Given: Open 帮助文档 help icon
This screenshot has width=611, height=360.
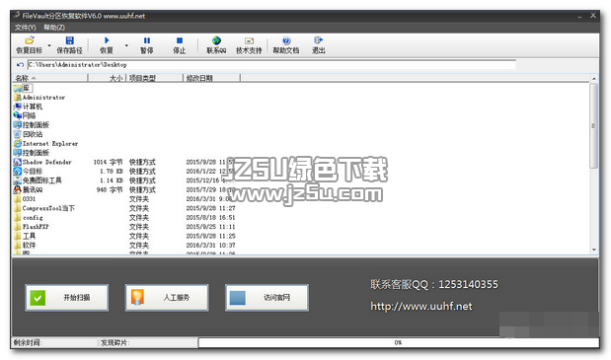Looking at the screenshot, I should (286, 40).
